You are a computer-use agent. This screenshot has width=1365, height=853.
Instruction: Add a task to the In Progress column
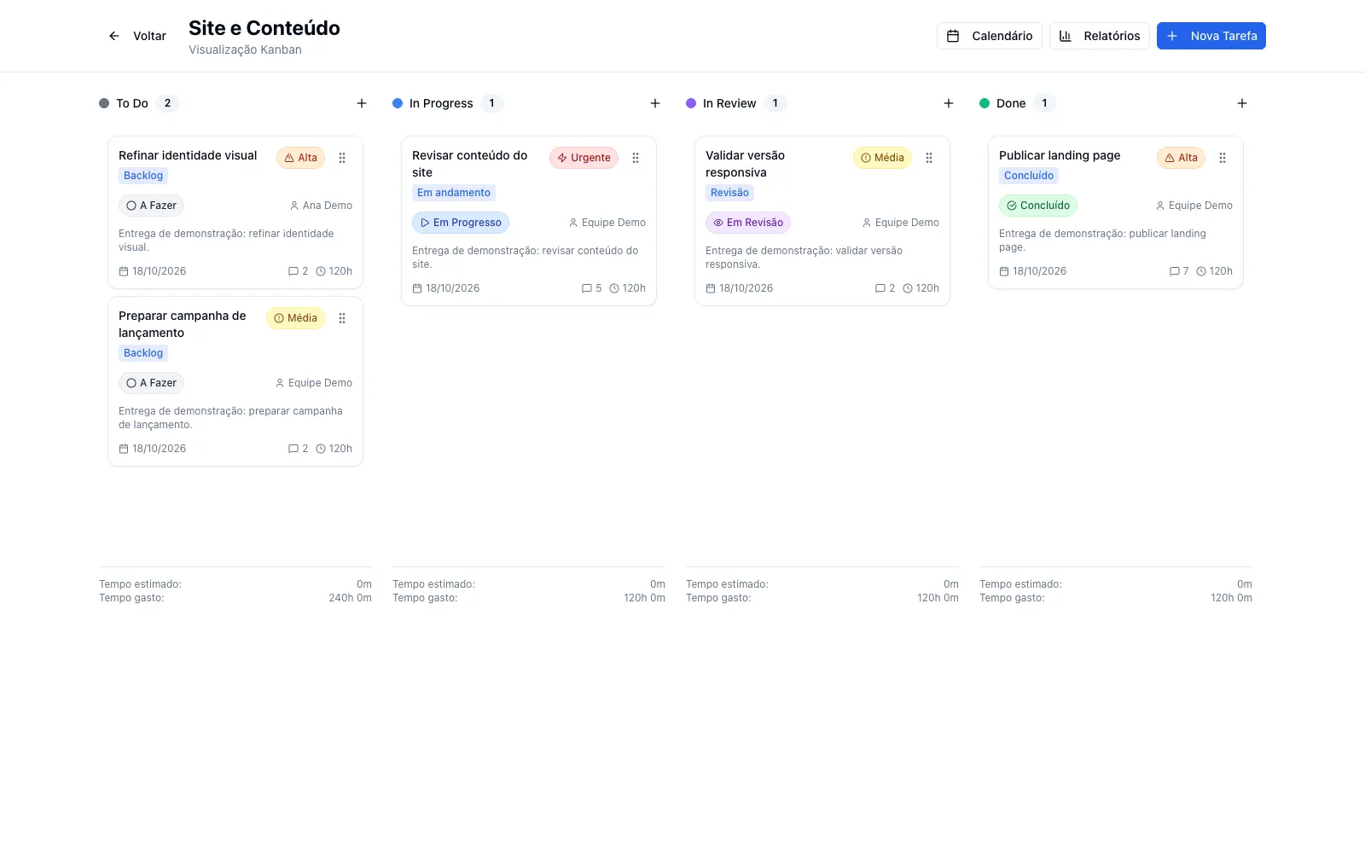tap(655, 103)
